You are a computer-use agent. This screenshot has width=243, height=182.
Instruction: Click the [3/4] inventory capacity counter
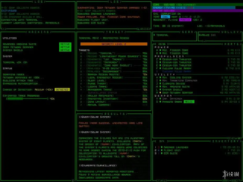coord(162,141)
